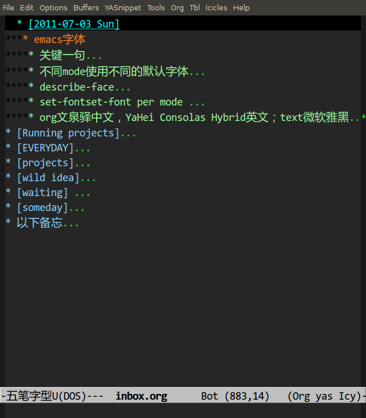
Task: Click the yas minor mode indicator
Action: click(x=324, y=397)
